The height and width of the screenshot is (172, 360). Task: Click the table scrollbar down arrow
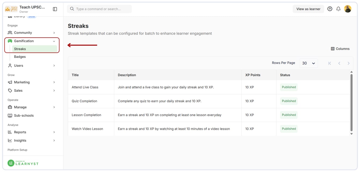(x=351, y=134)
